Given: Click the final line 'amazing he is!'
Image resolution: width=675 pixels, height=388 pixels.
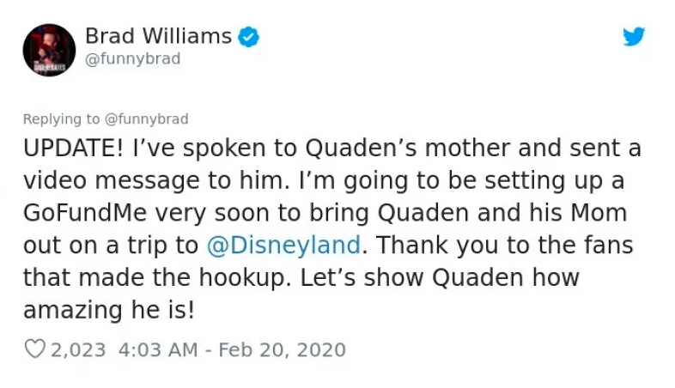Looking at the screenshot, I should (109, 311).
